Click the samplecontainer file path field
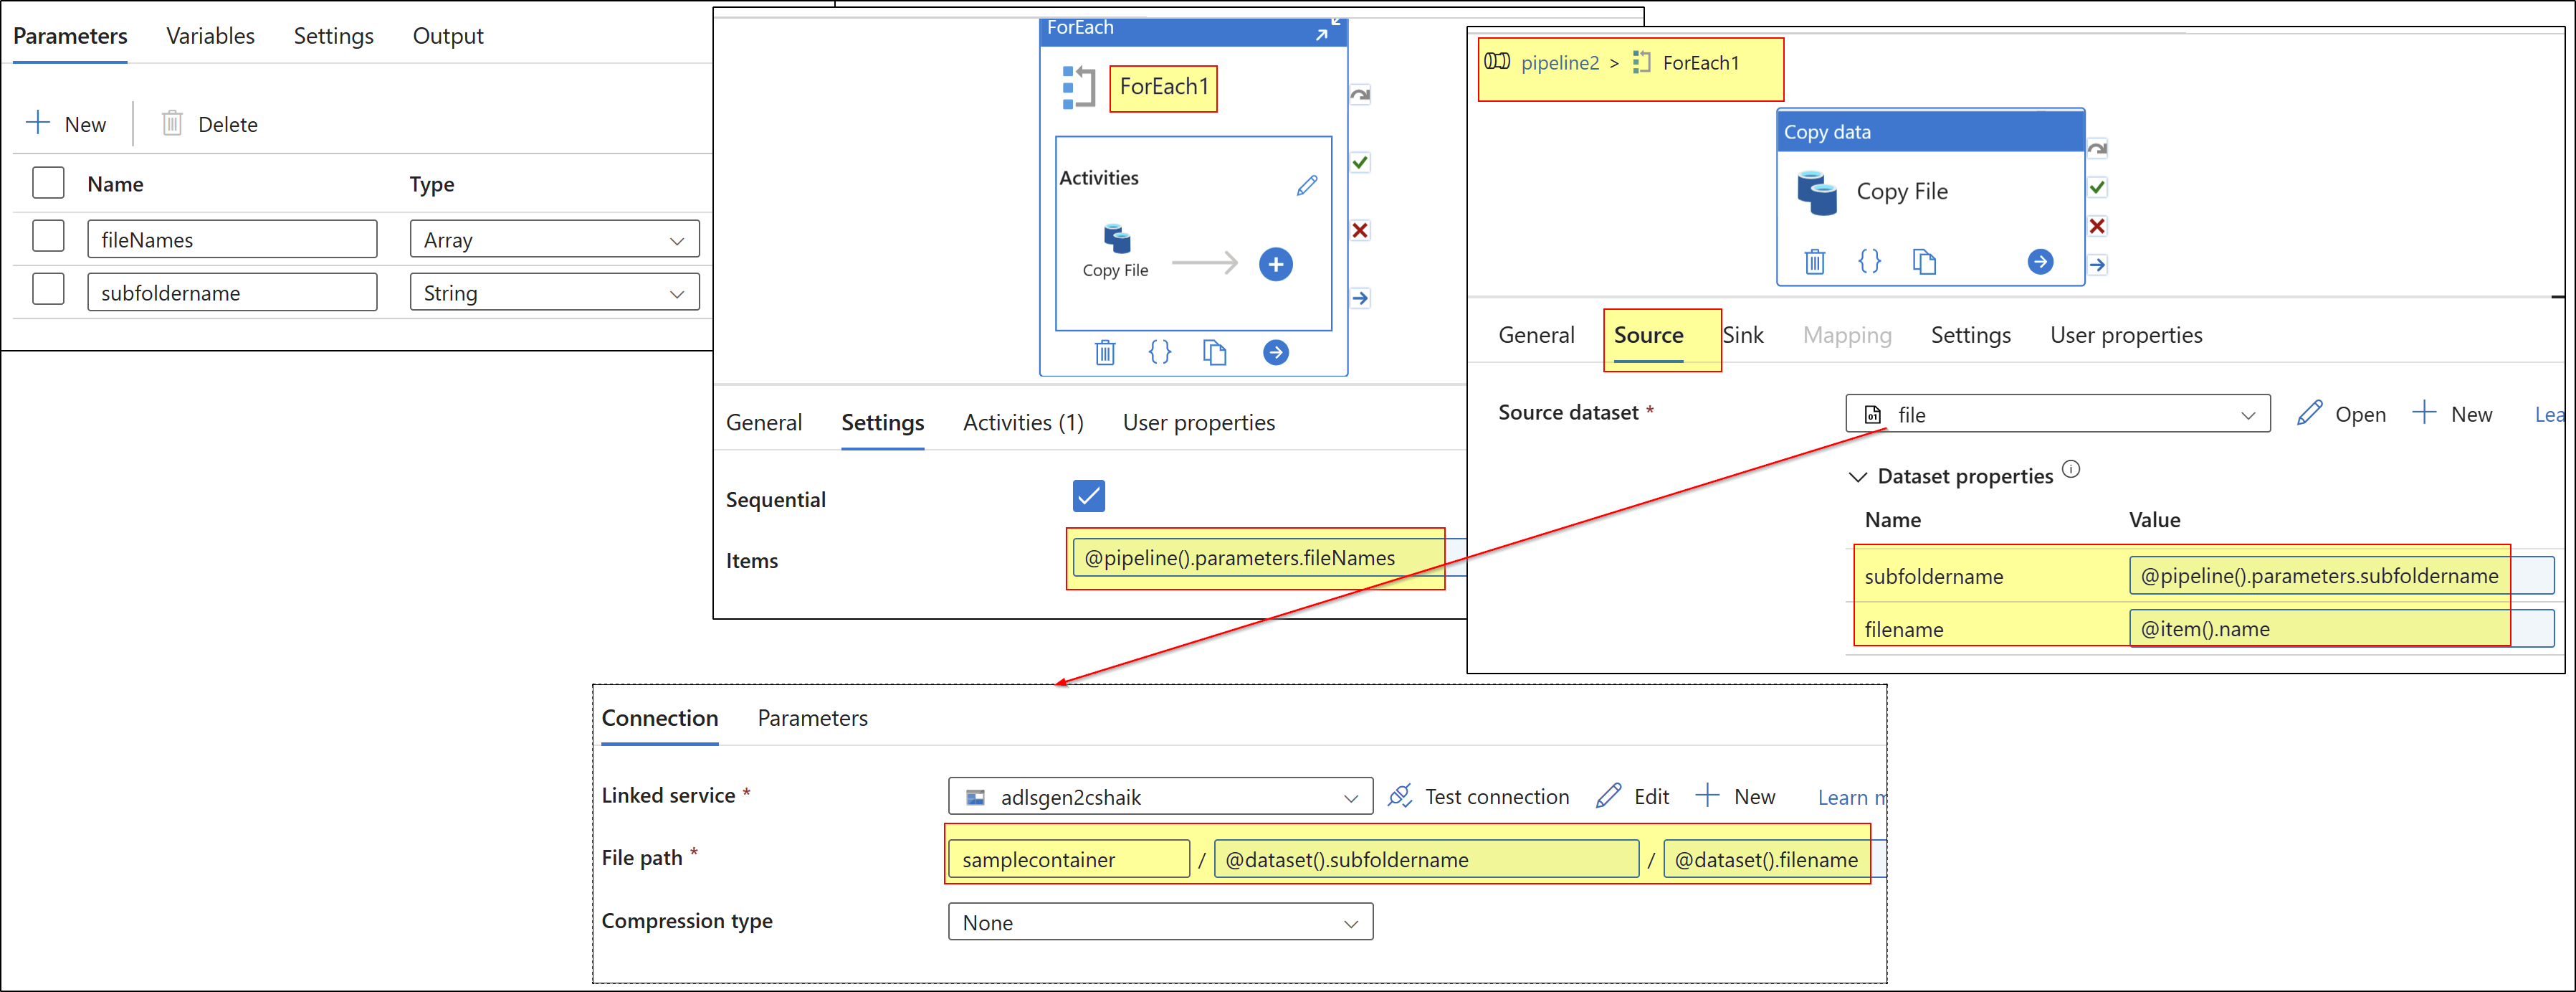 [x=1067, y=860]
